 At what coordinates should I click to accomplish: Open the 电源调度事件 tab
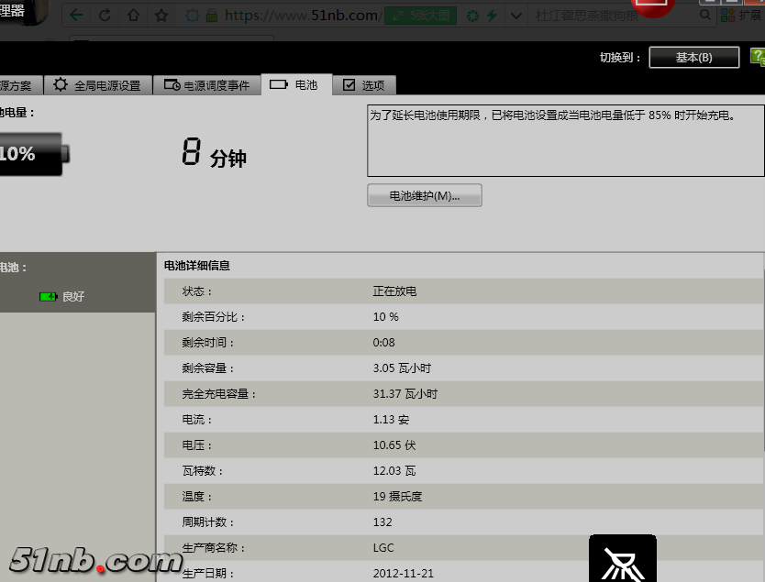point(206,84)
